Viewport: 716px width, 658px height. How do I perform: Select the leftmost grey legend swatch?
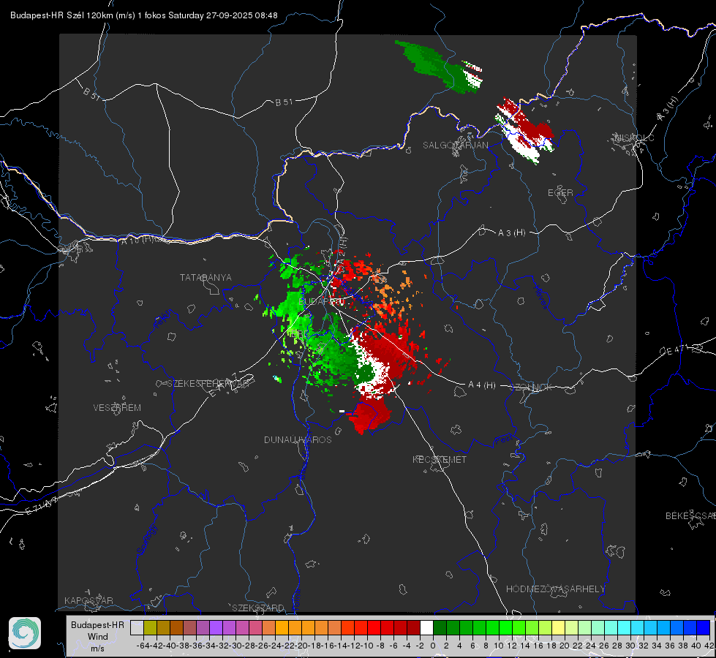[x=137, y=627]
